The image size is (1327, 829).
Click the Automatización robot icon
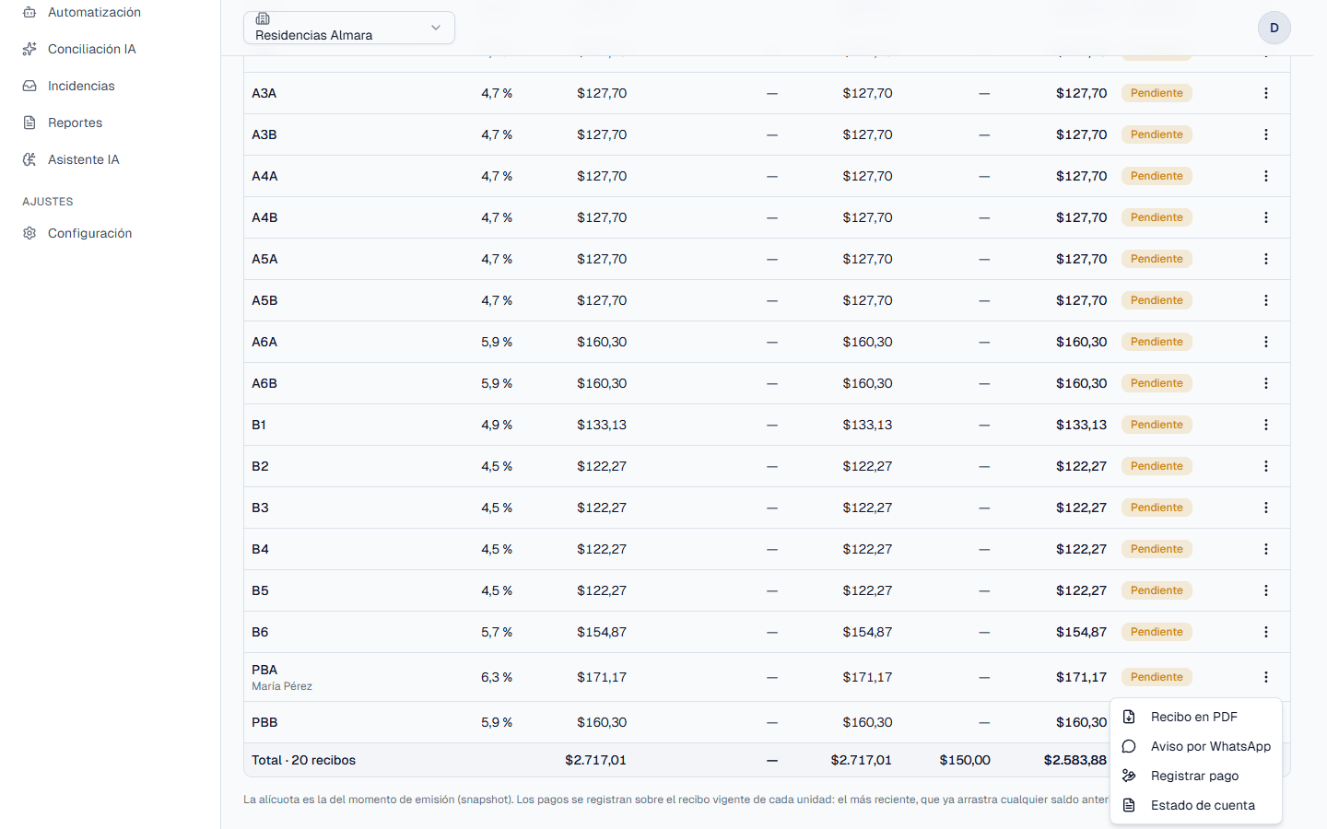(29, 12)
